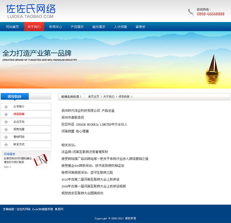Click the plus icon beside 公司简介
The image size is (231, 223).
tap(6, 107)
